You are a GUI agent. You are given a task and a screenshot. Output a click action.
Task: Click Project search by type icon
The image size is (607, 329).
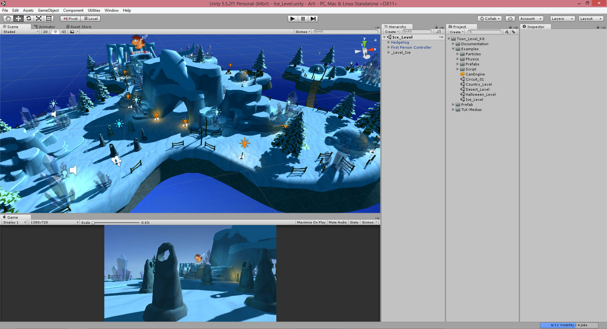coord(507,32)
